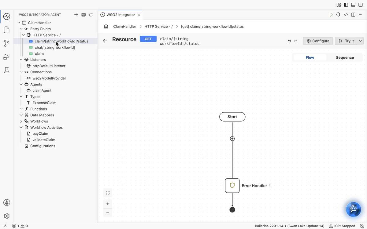The image size is (367, 229).
Task: Open the Accounts menu icon
Action: point(7,202)
